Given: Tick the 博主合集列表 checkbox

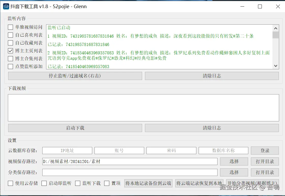Looking at the screenshot, I should tap(10, 59).
